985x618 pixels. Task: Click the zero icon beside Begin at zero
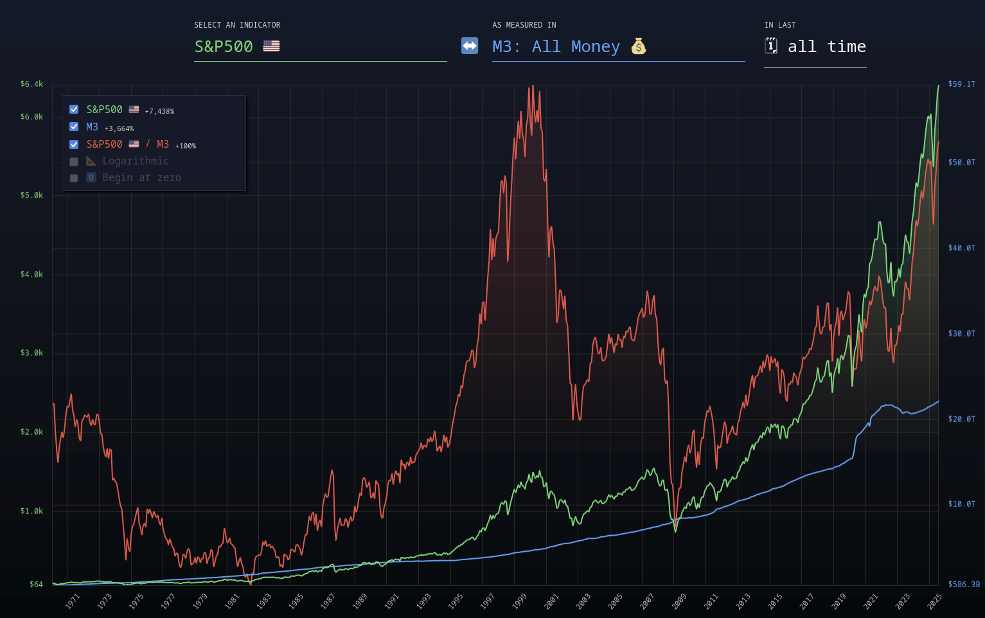pyautogui.click(x=91, y=177)
